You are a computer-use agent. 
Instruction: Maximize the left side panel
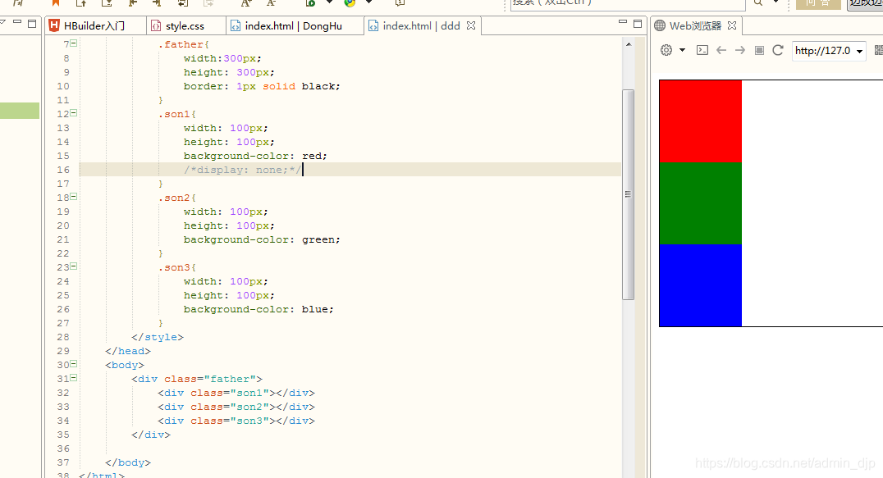[32, 24]
